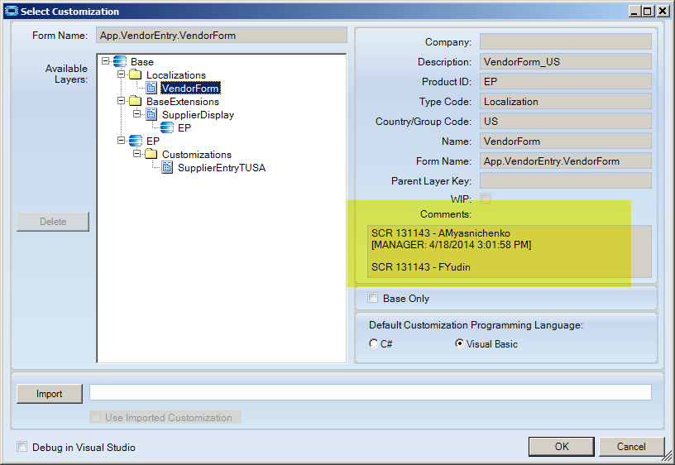The image size is (675, 465).
Task: Check Use Imported Customization
Action: pyautogui.click(x=94, y=417)
